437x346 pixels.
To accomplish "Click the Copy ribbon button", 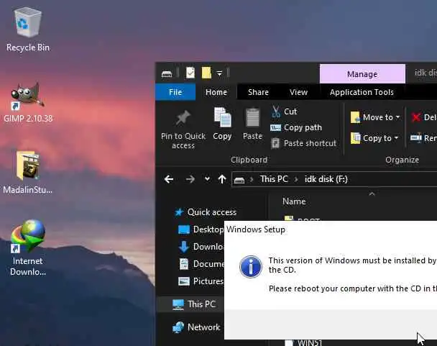I will pos(222,124).
